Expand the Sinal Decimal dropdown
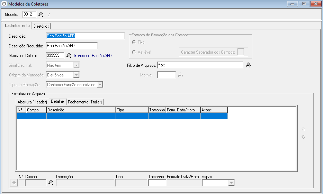This screenshot has width=323, height=194. (77, 65)
